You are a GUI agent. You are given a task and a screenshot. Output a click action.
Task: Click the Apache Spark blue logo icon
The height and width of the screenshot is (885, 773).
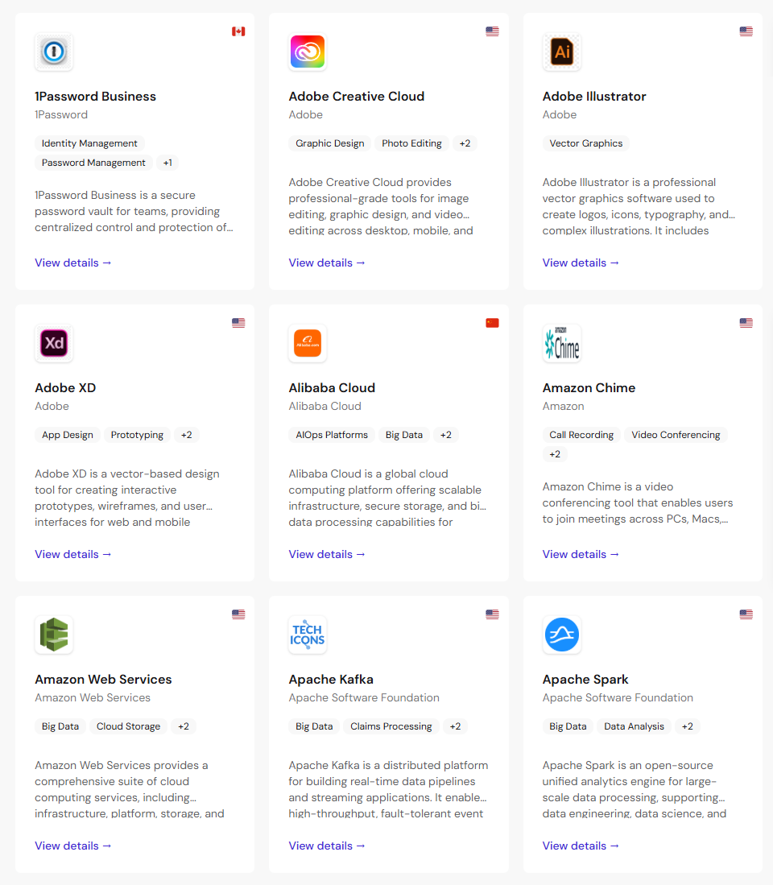click(562, 635)
